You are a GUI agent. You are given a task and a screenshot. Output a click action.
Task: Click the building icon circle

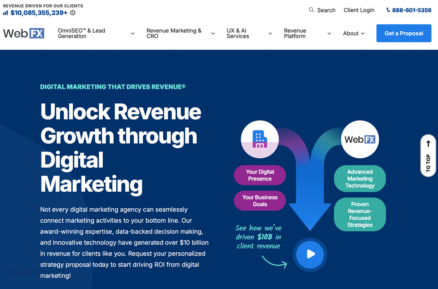pos(260,139)
